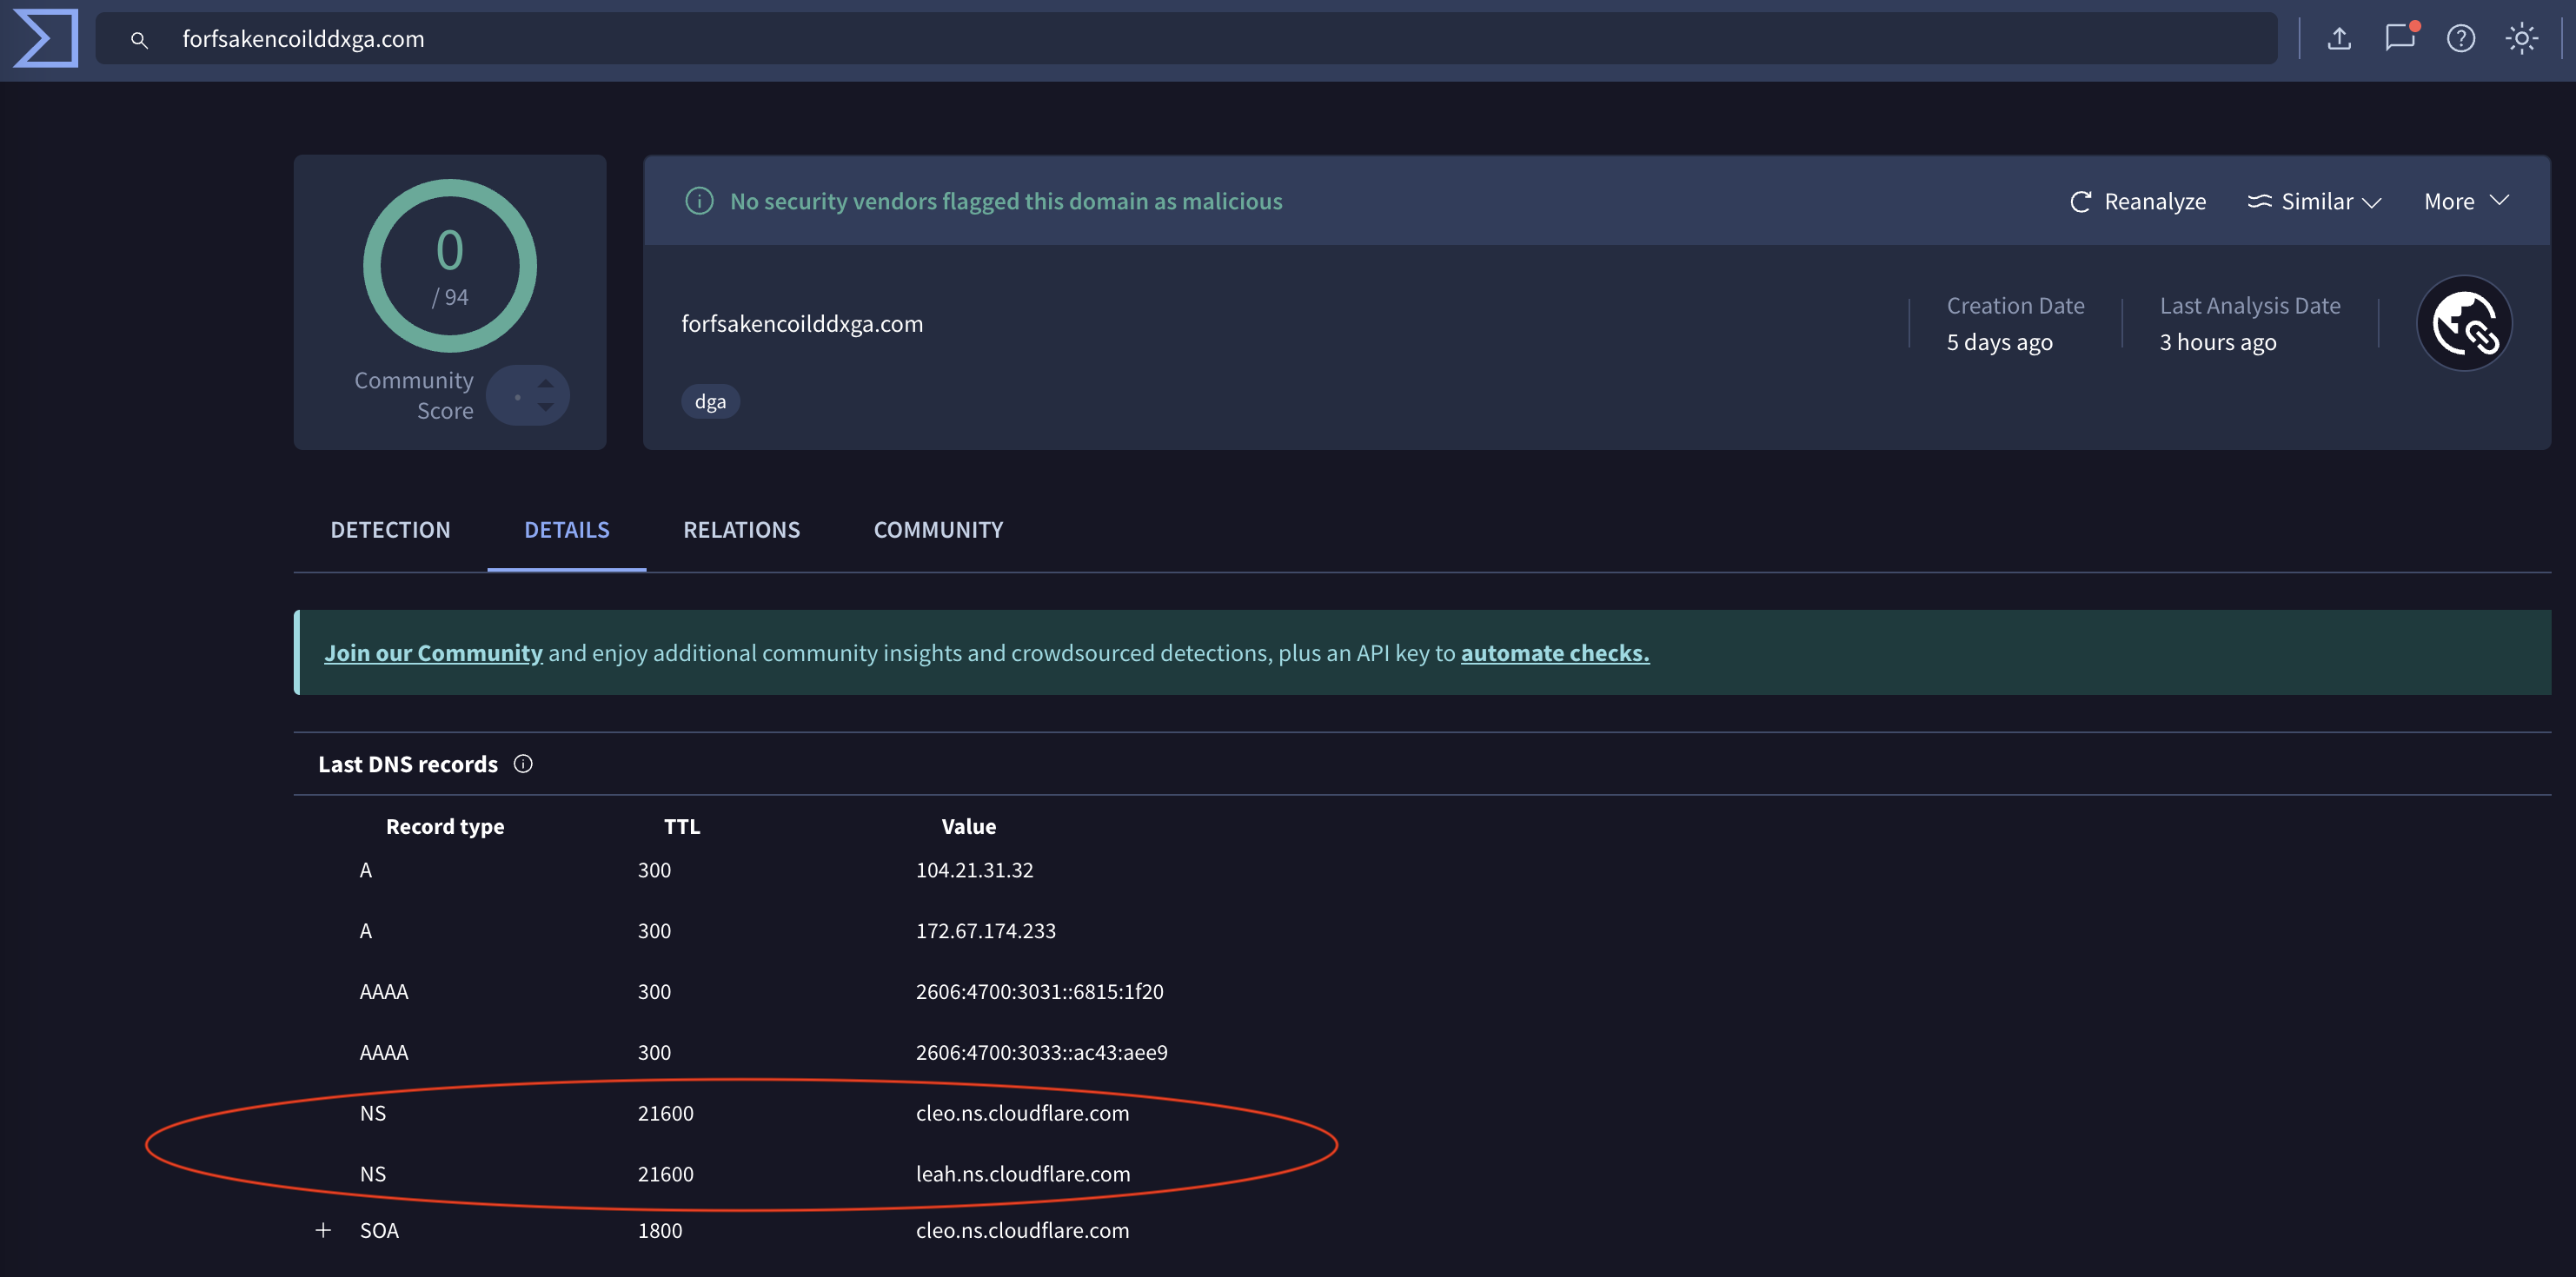Screen dimensions: 2576x1277
Task: Vote up on Community Score
Action: pos(546,384)
